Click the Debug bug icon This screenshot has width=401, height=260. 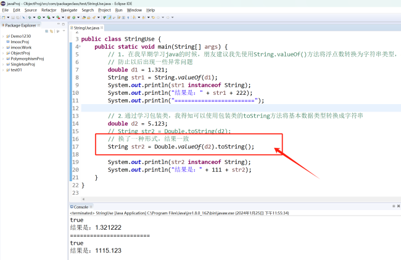tap(30, 17)
